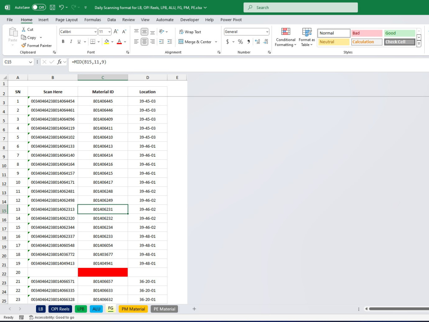The width and height of the screenshot is (429, 322).
Task: Expand the Copy dropdown arrow
Action: pyautogui.click(x=41, y=37)
